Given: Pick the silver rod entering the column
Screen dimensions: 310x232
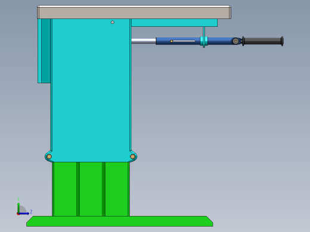Looking at the screenshot, I should pos(144,41).
